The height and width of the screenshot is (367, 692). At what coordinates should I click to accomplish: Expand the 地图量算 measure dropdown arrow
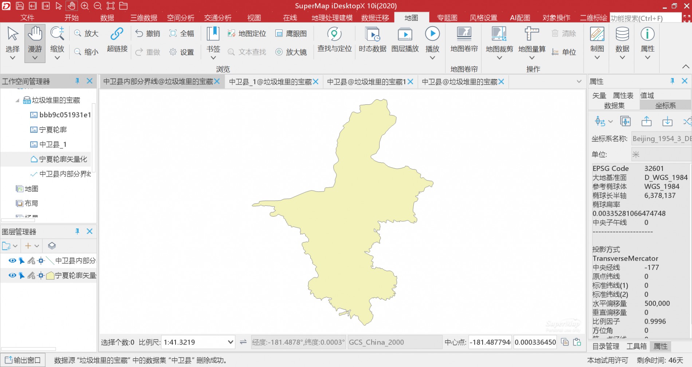click(532, 58)
